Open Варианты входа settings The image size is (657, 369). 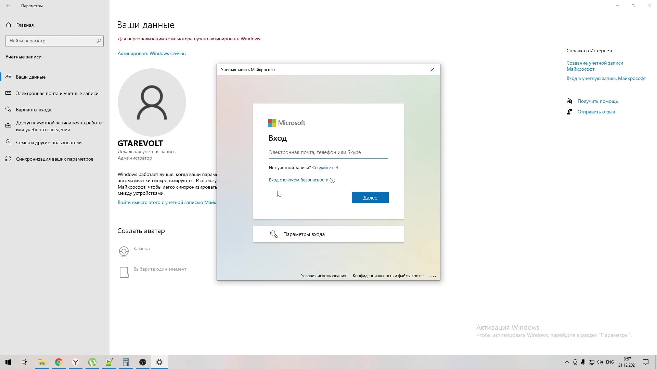click(x=55, y=110)
